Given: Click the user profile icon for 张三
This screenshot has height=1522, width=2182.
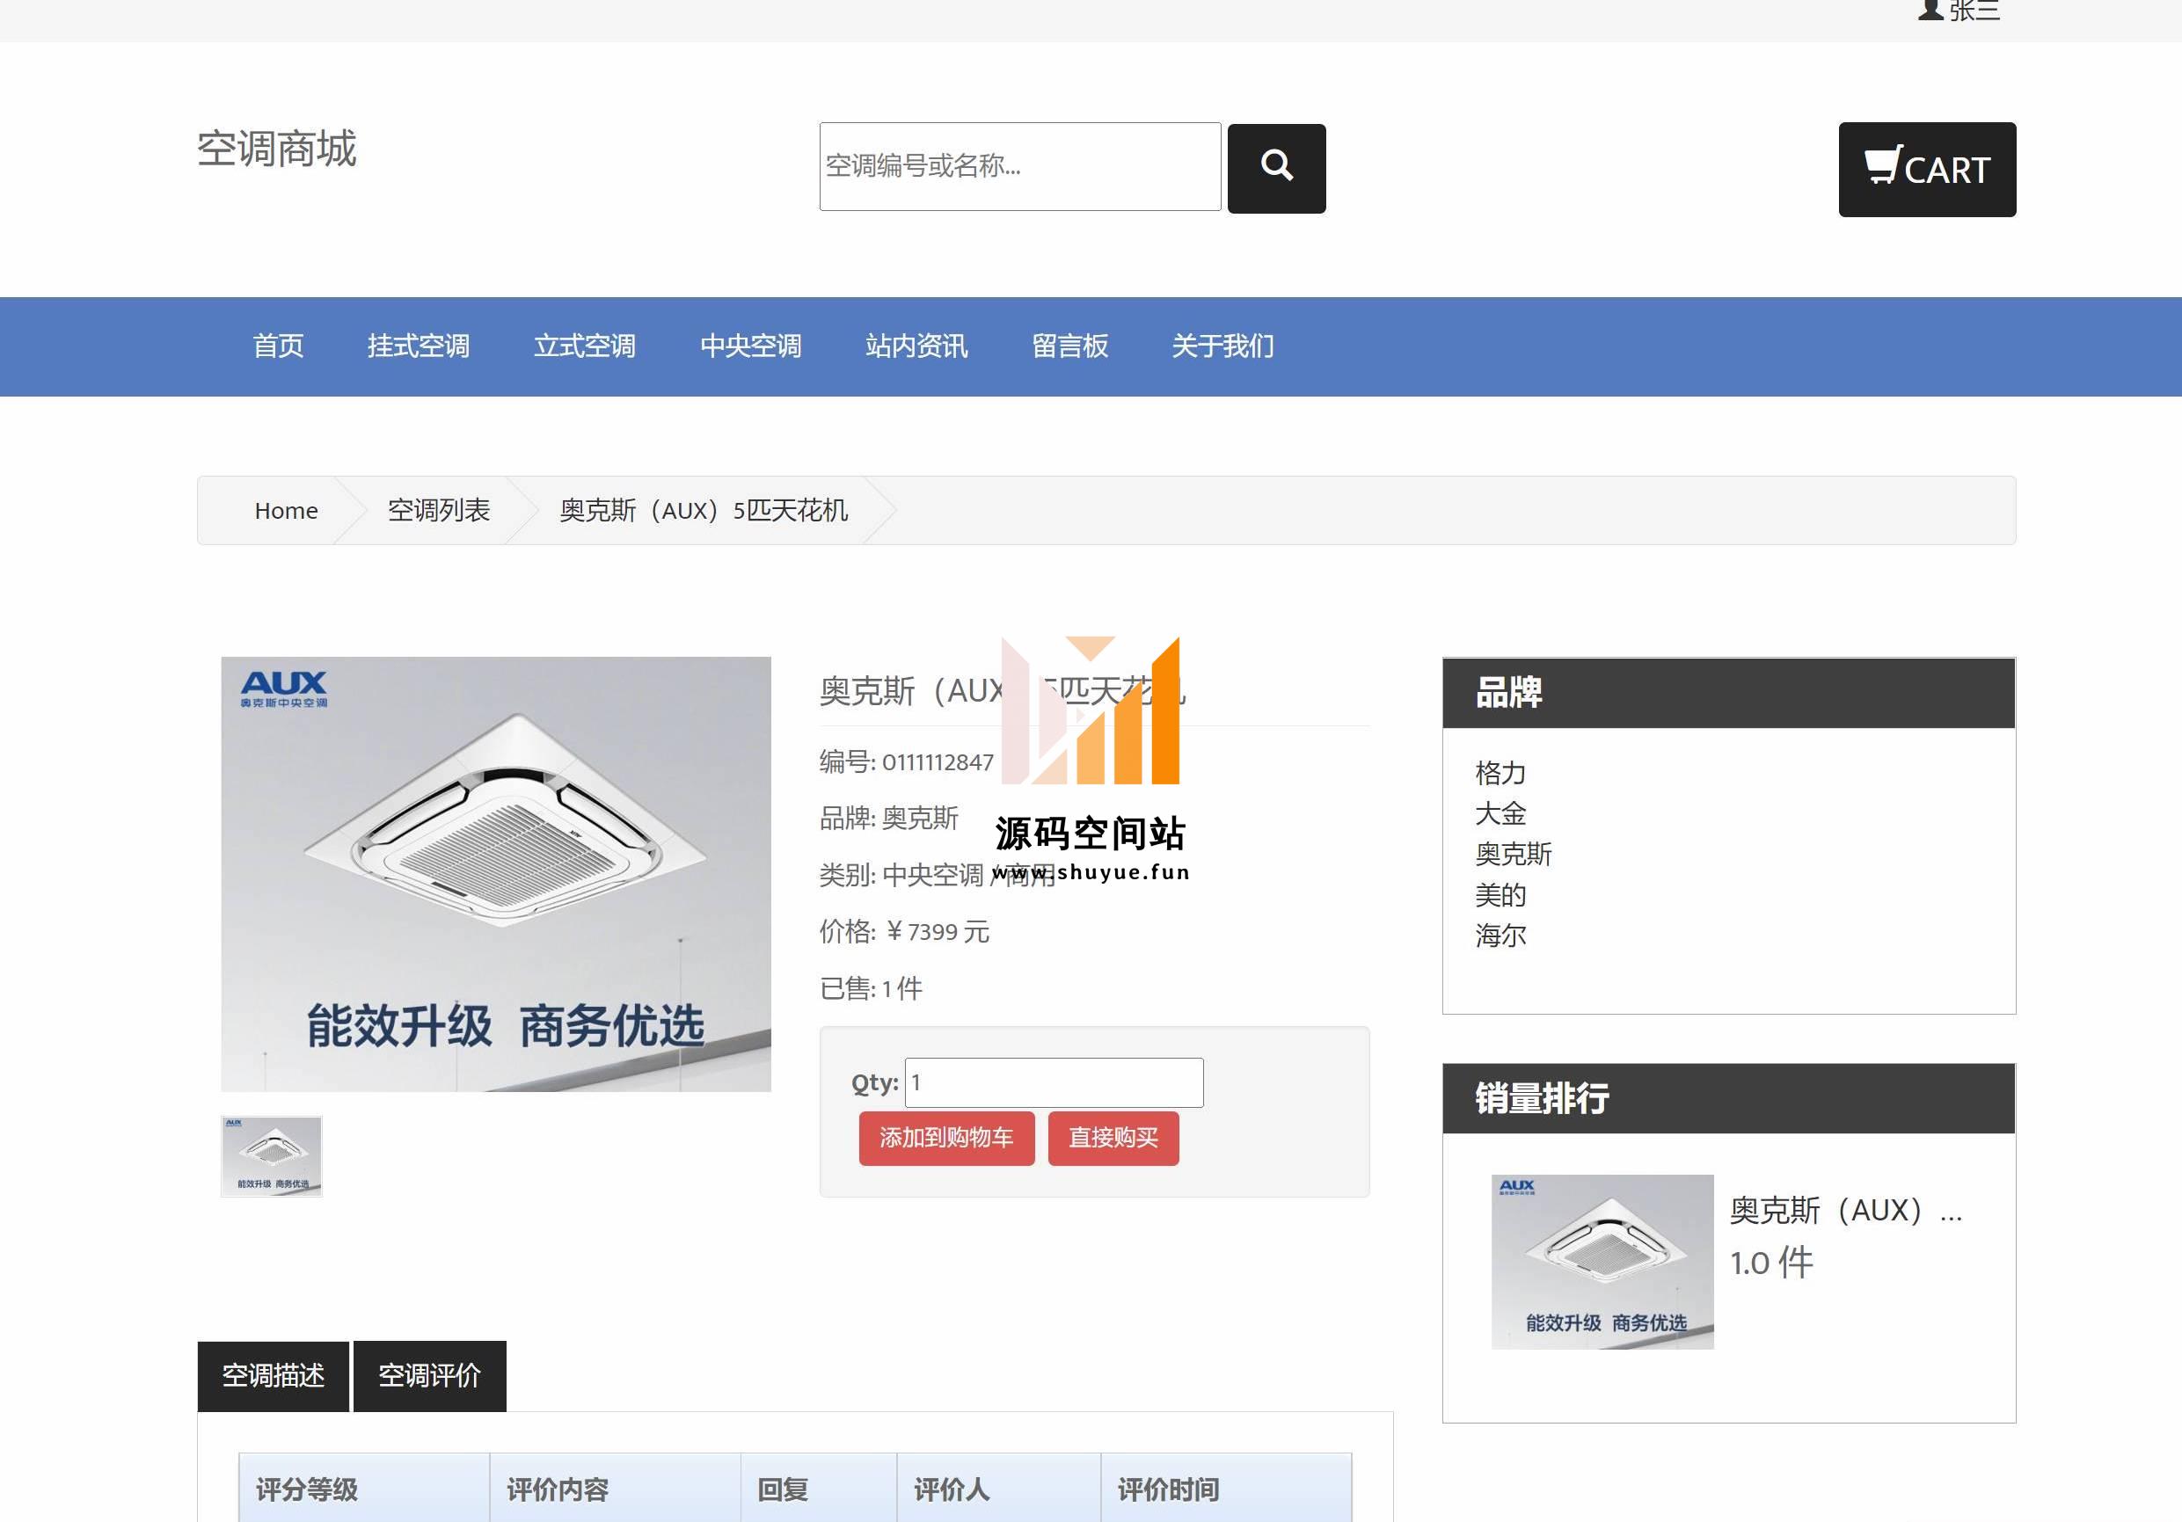Looking at the screenshot, I should pyautogui.click(x=1930, y=10).
